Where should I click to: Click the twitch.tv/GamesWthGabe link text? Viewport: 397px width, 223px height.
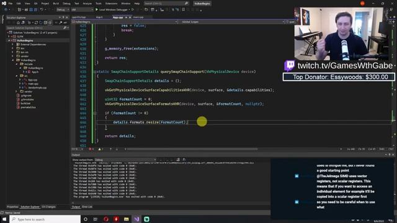point(345,66)
